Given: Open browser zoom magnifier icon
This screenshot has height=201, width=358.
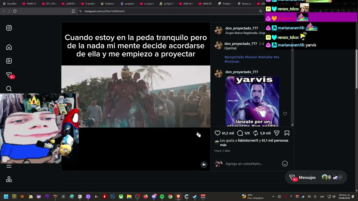Looking at the screenshot, I should (x=261, y=11).
